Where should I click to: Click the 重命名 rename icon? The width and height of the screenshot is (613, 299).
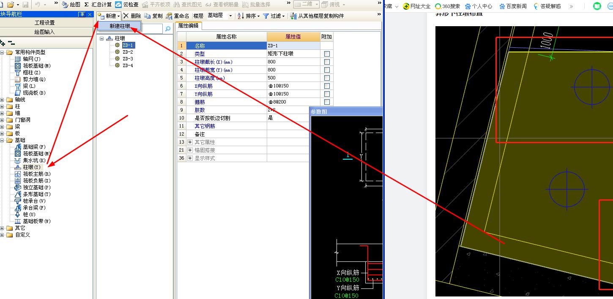coord(169,16)
